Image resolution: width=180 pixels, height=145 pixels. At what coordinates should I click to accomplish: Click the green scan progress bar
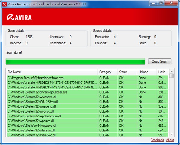(75, 62)
